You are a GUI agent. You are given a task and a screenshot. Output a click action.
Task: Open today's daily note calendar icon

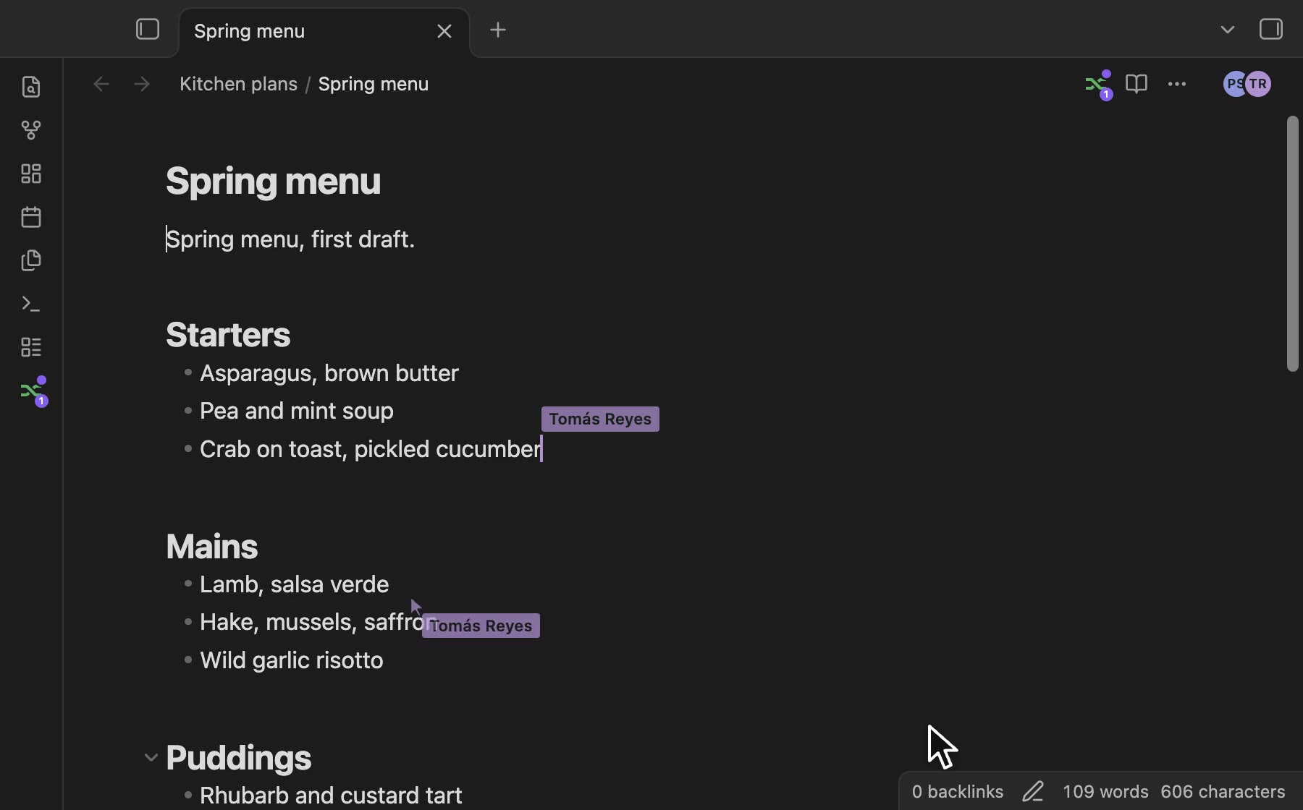[31, 217]
